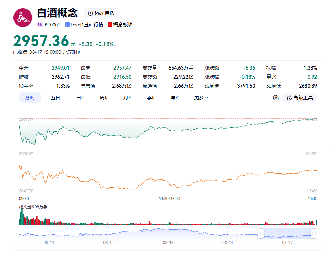
Task: Open the 概念板块 link
Action: pyautogui.click(x=123, y=25)
